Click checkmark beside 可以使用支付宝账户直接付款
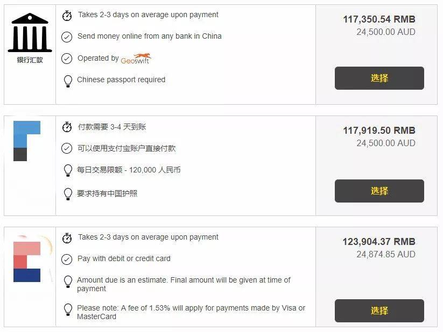 click(67, 148)
